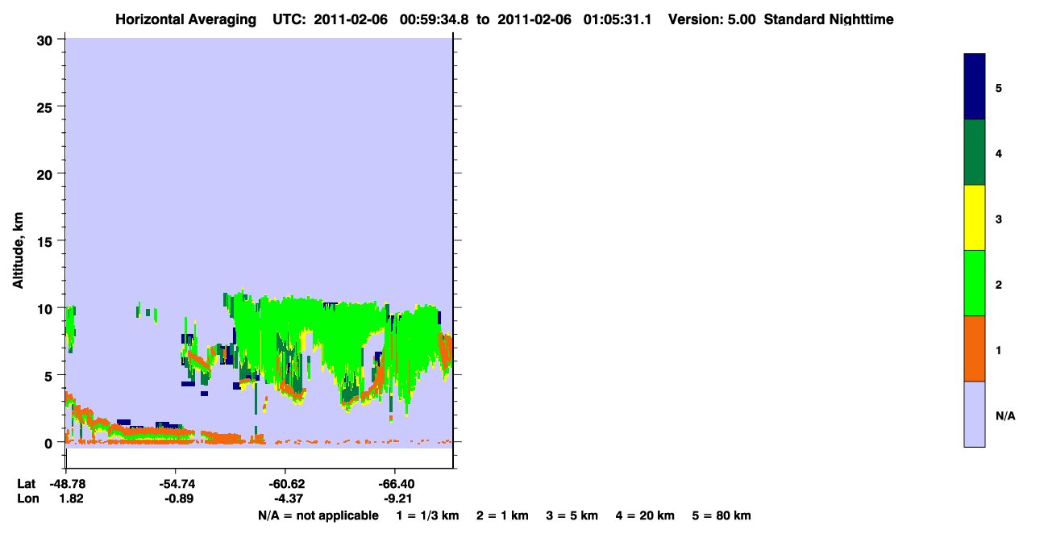Click the orange colorbar segment labeled 1
The image size is (1048, 538).
pyautogui.click(x=975, y=348)
